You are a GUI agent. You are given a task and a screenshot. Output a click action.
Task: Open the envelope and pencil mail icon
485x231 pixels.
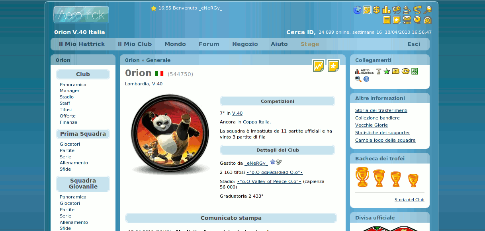pyautogui.click(x=407, y=20)
